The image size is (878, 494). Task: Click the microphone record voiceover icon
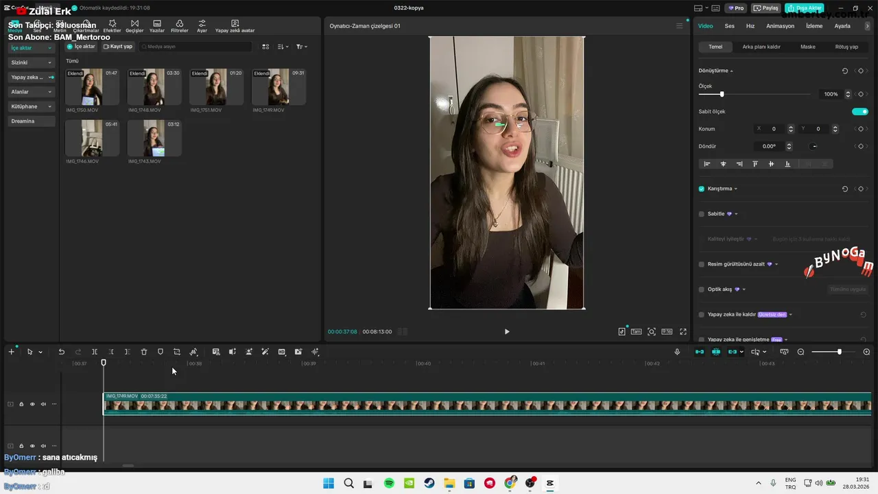click(x=677, y=352)
